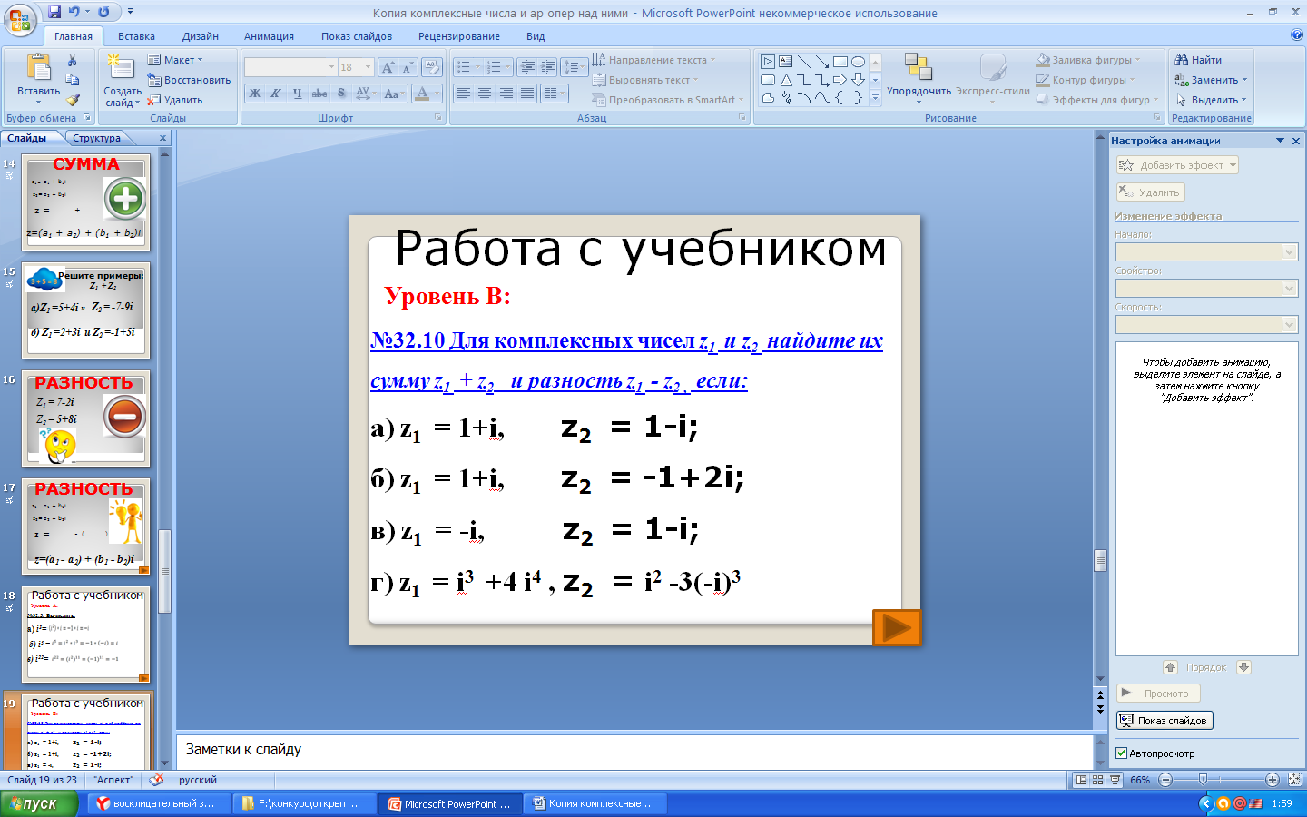Apply text shadow (S)
1307x817 pixels.
[x=341, y=94]
